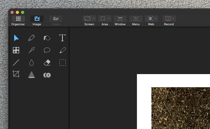This screenshot has width=210, height=129.
Task: Activate the cone spotlight tool
Action: [32, 75]
